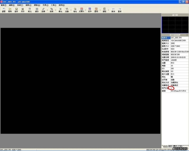
Task: Click the aperture value F9.0
Action: coord(172,63)
